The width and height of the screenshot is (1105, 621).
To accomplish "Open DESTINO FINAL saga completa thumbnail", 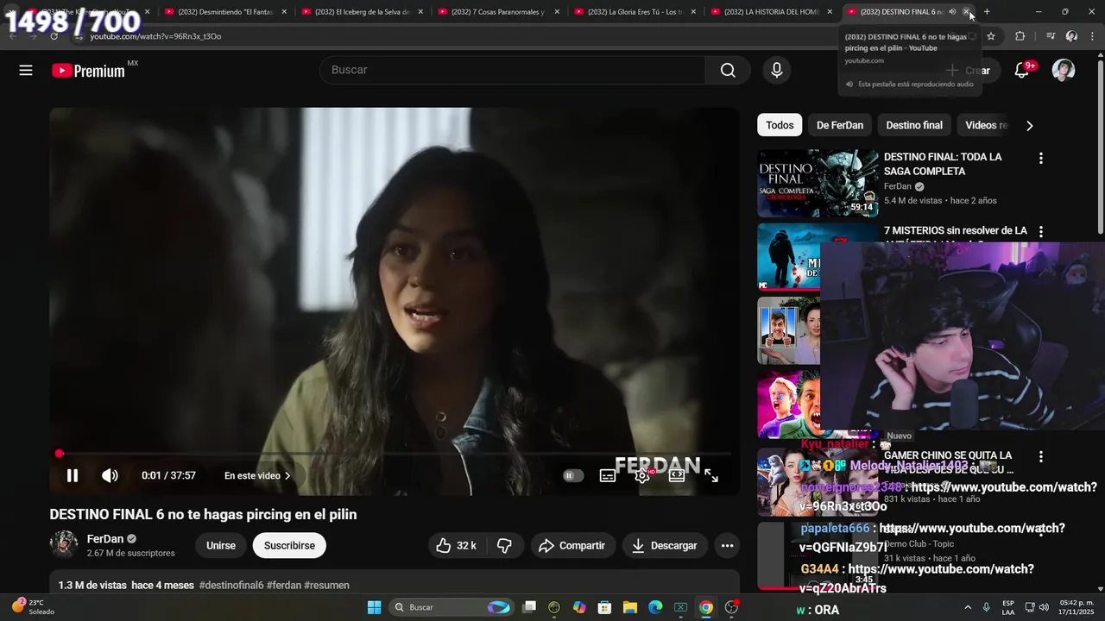I will (x=818, y=183).
